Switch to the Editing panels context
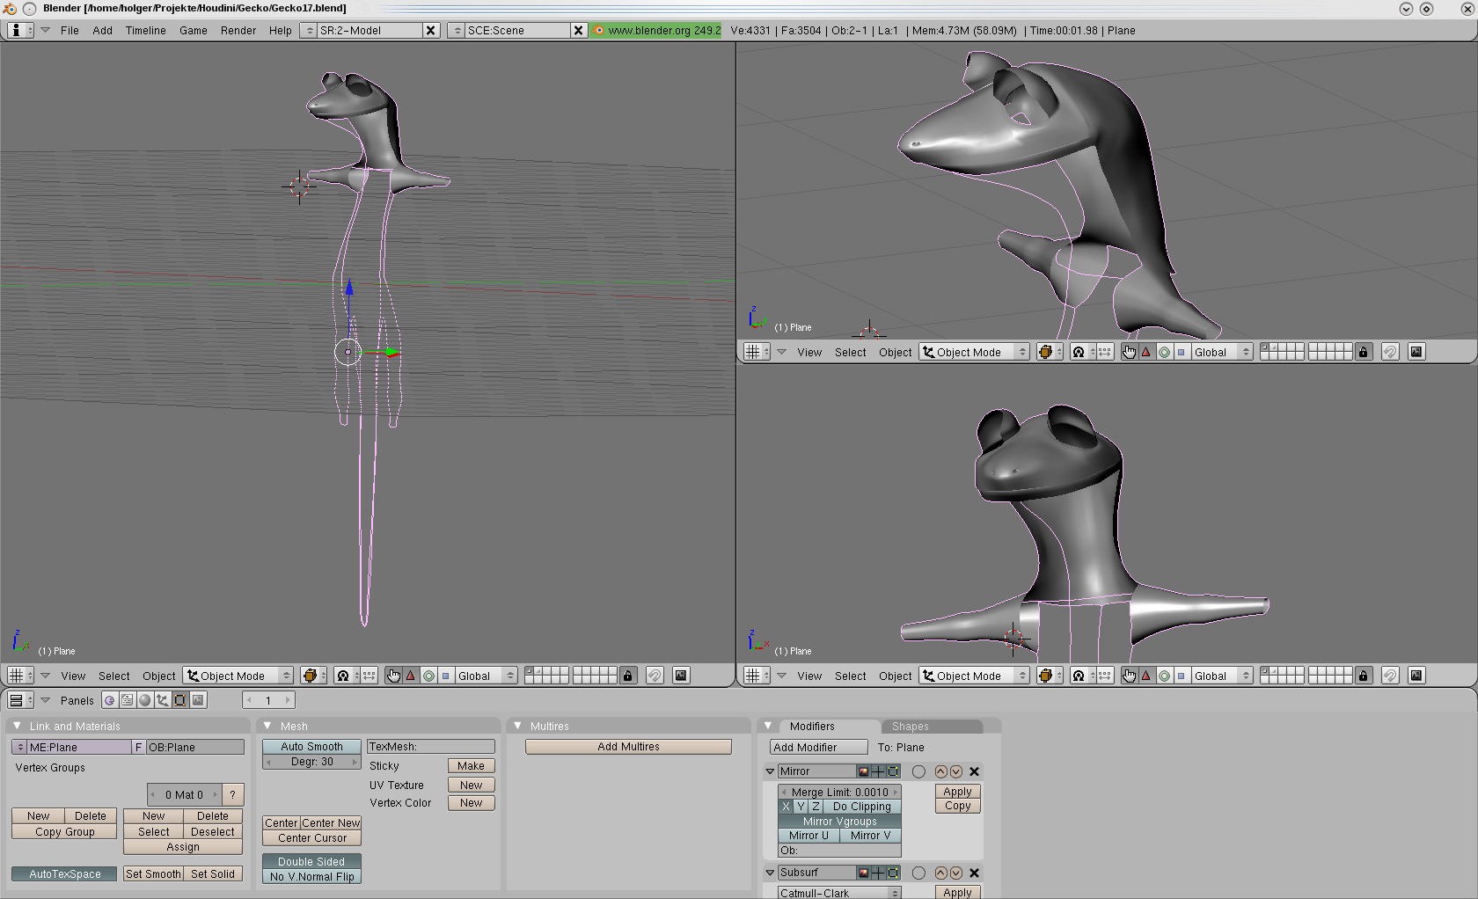Screen dimensions: 1478x899 (x=180, y=700)
